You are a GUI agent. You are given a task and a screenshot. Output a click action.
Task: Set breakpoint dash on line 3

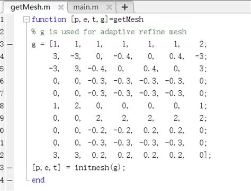tap(10, 44)
